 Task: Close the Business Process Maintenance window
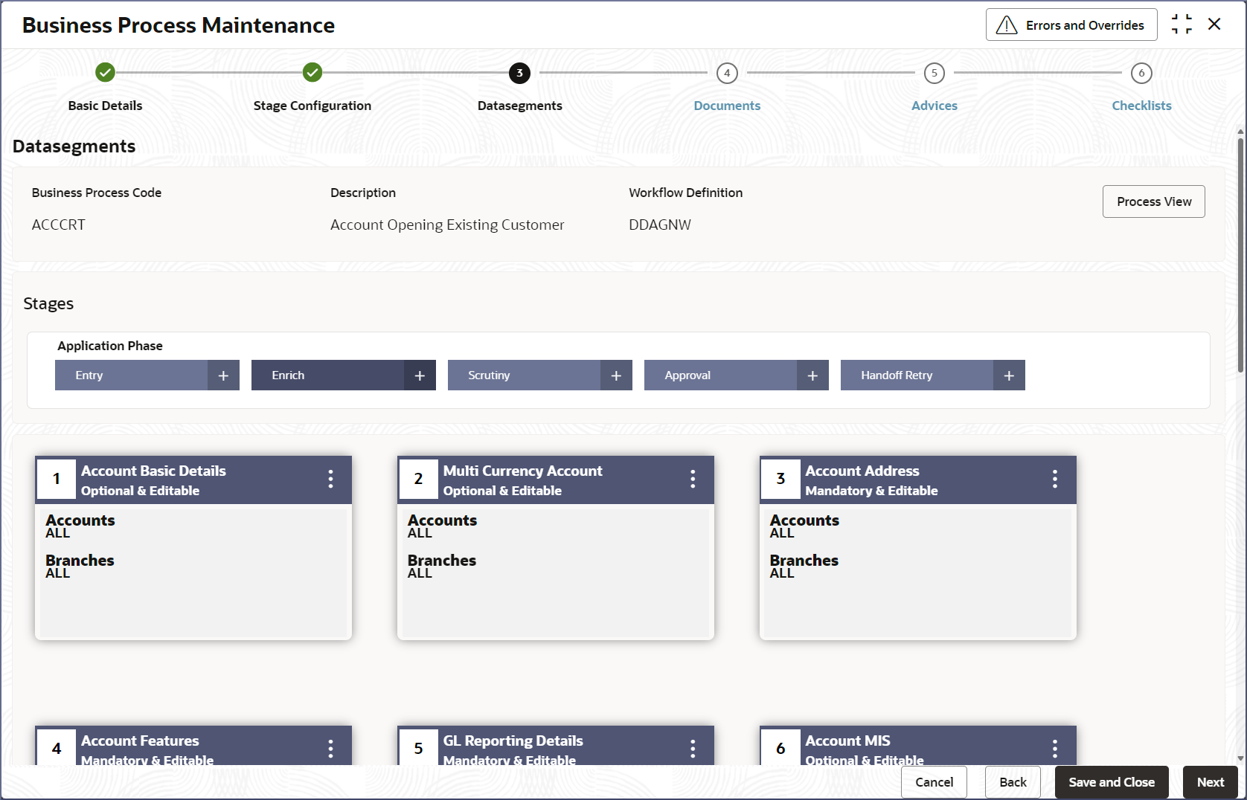1214,25
